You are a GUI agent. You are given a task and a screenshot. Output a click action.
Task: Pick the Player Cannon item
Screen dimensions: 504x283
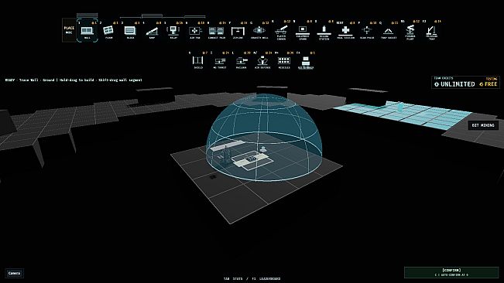click(281, 32)
